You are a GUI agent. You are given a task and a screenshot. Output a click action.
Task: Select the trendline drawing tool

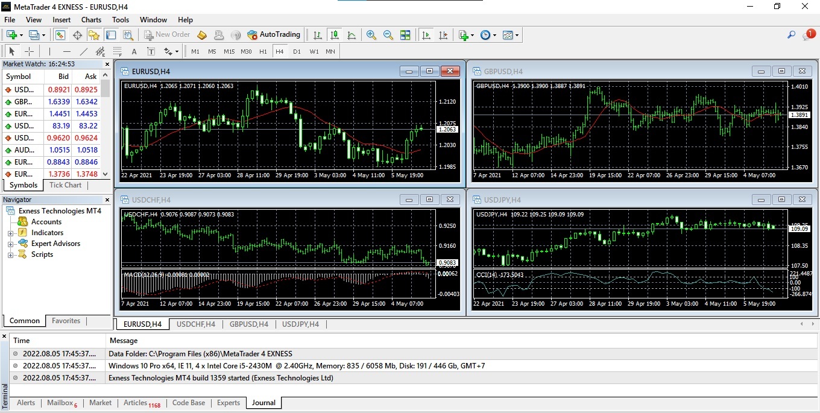pyautogui.click(x=84, y=51)
